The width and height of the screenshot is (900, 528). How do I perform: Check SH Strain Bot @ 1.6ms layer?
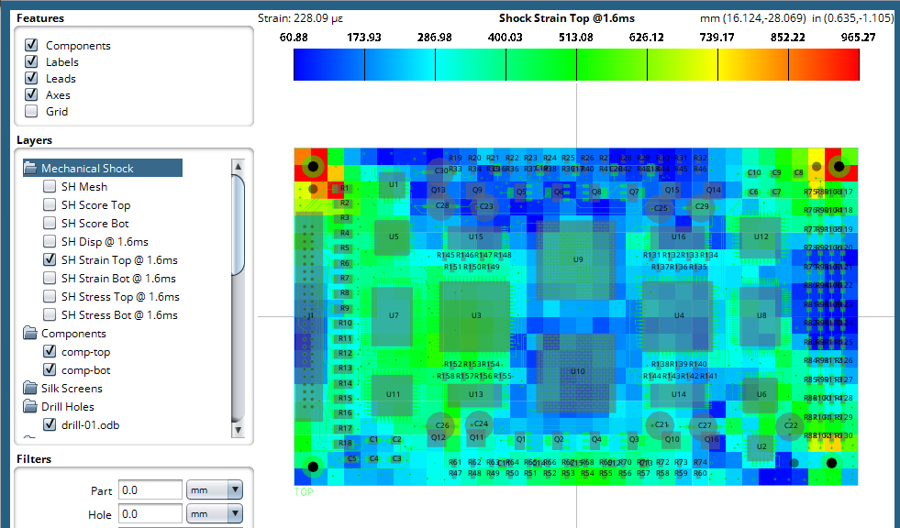click(50, 278)
